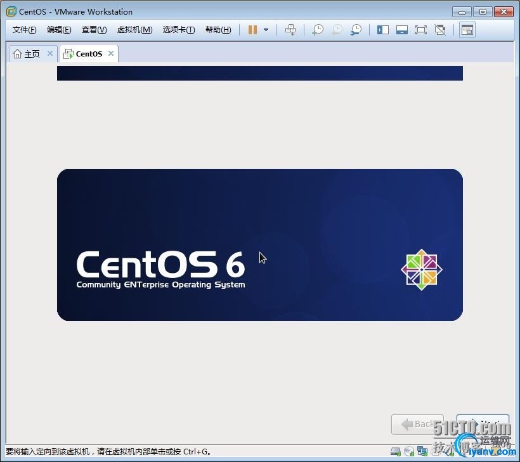The width and height of the screenshot is (520, 462).
Task: Switch to Unity mode icon
Action: (x=440, y=30)
